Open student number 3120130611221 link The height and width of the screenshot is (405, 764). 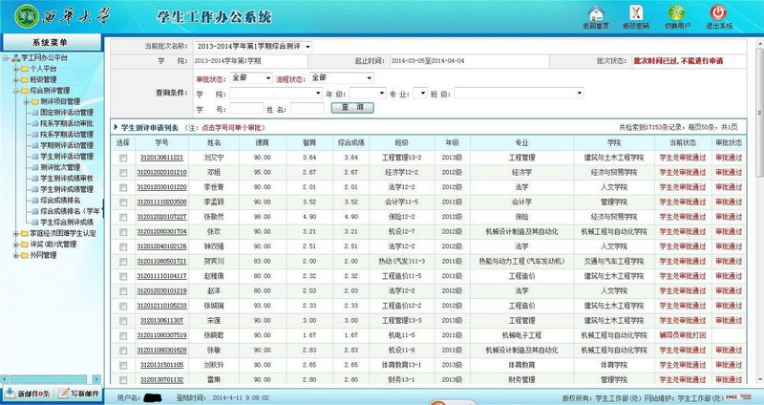coord(161,157)
